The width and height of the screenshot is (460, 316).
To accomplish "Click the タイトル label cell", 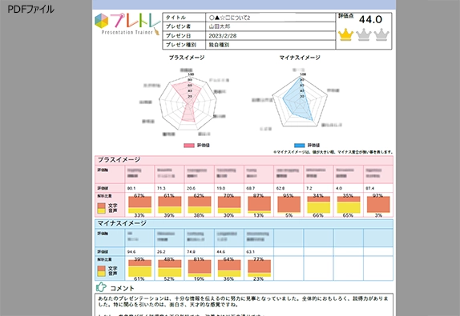I will pos(184,18).
